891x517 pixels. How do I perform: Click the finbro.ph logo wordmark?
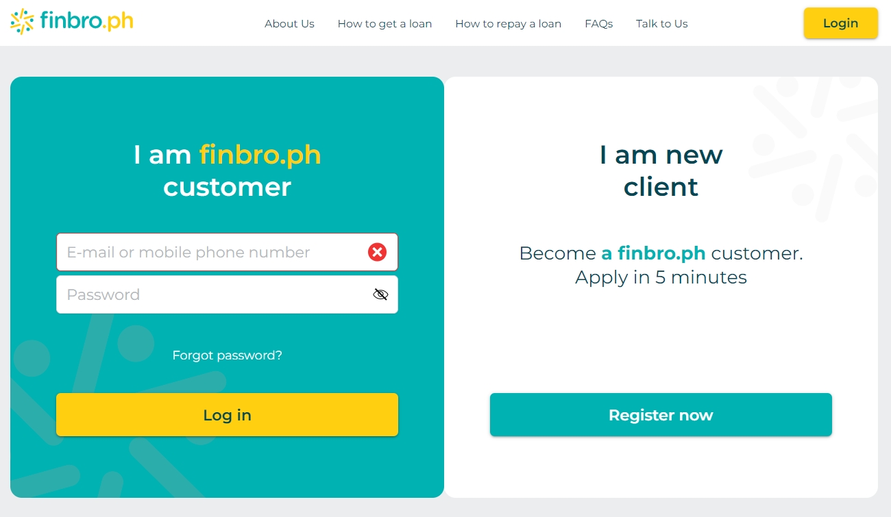[86, 22]
